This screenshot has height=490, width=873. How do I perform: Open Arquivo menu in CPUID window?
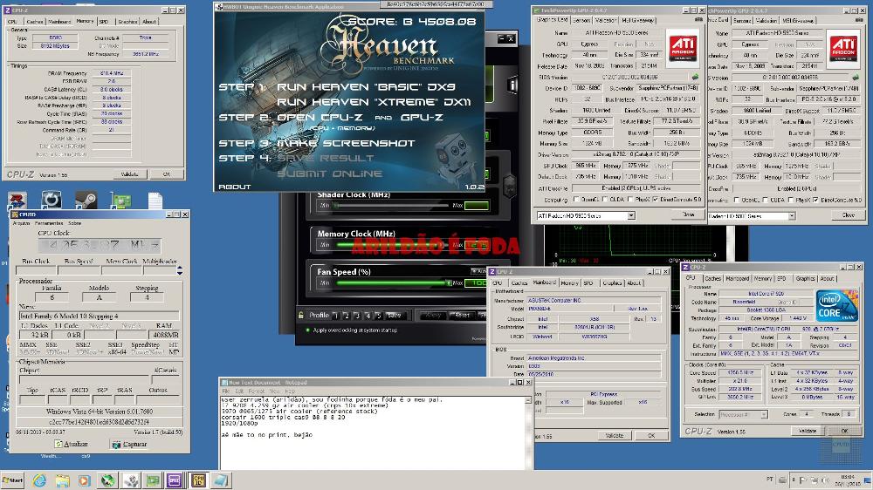point(21,223)
